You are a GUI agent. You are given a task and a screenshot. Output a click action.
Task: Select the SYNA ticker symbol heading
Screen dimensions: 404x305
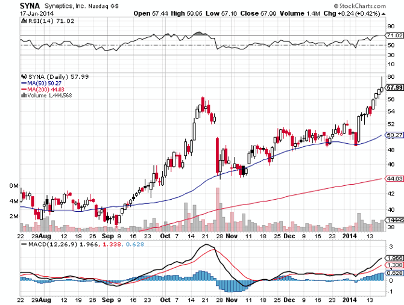coord(30,6)
